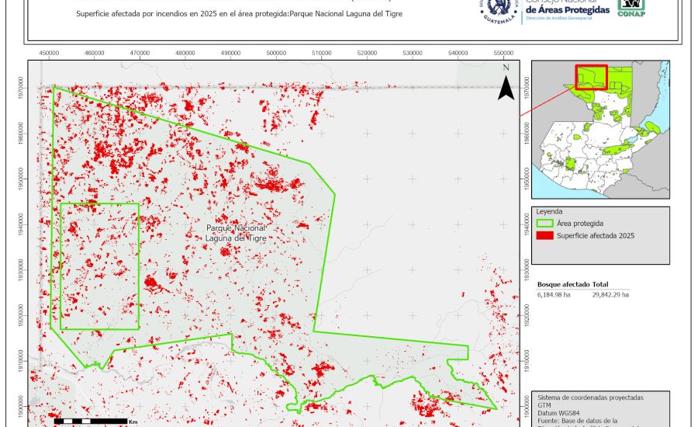Select the red Superficie afectada 2025 swatch
The image size is (698, 427).
544,235
